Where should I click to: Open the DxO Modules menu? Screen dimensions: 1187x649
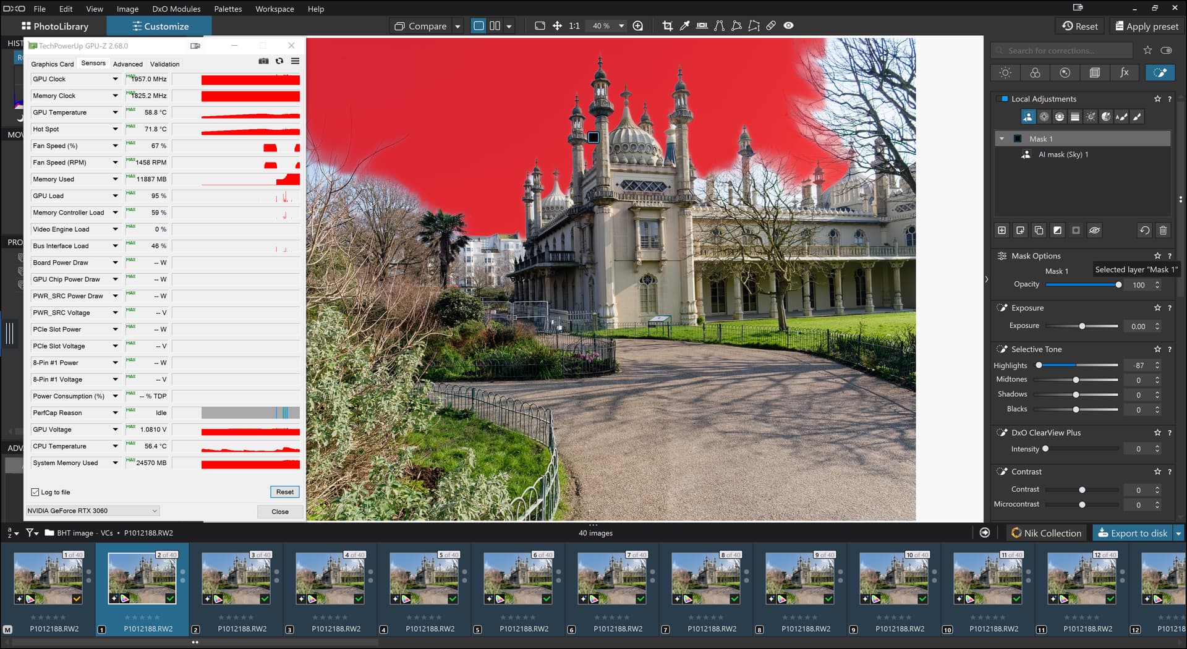(x=176, y=9)
